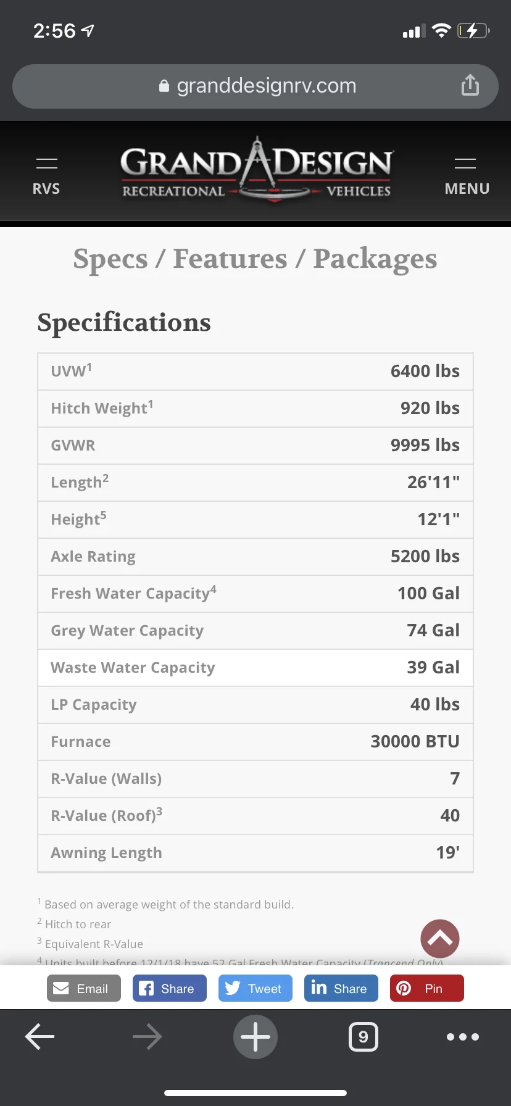Go back with browser back arrow
Image resolution: width=511 pixels, height=1106 pixels.
pos(39,1037)
